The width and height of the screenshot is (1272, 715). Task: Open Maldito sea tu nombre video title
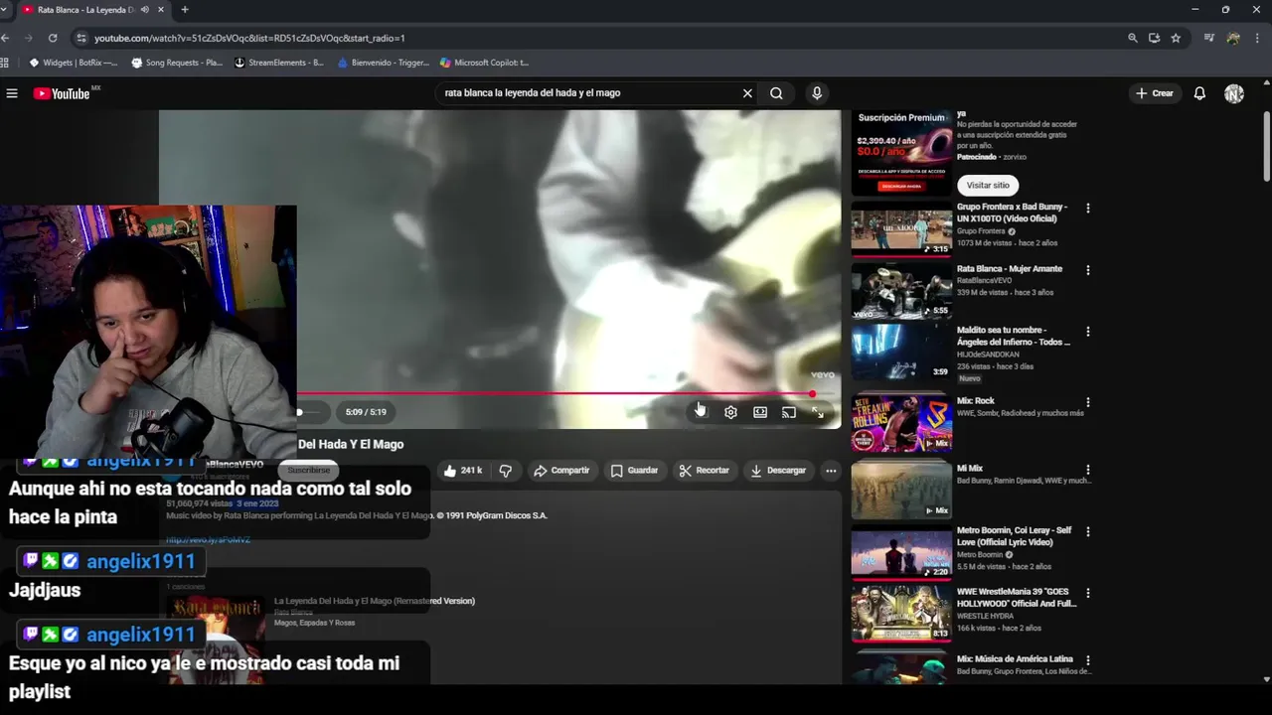pos(1013,336)
